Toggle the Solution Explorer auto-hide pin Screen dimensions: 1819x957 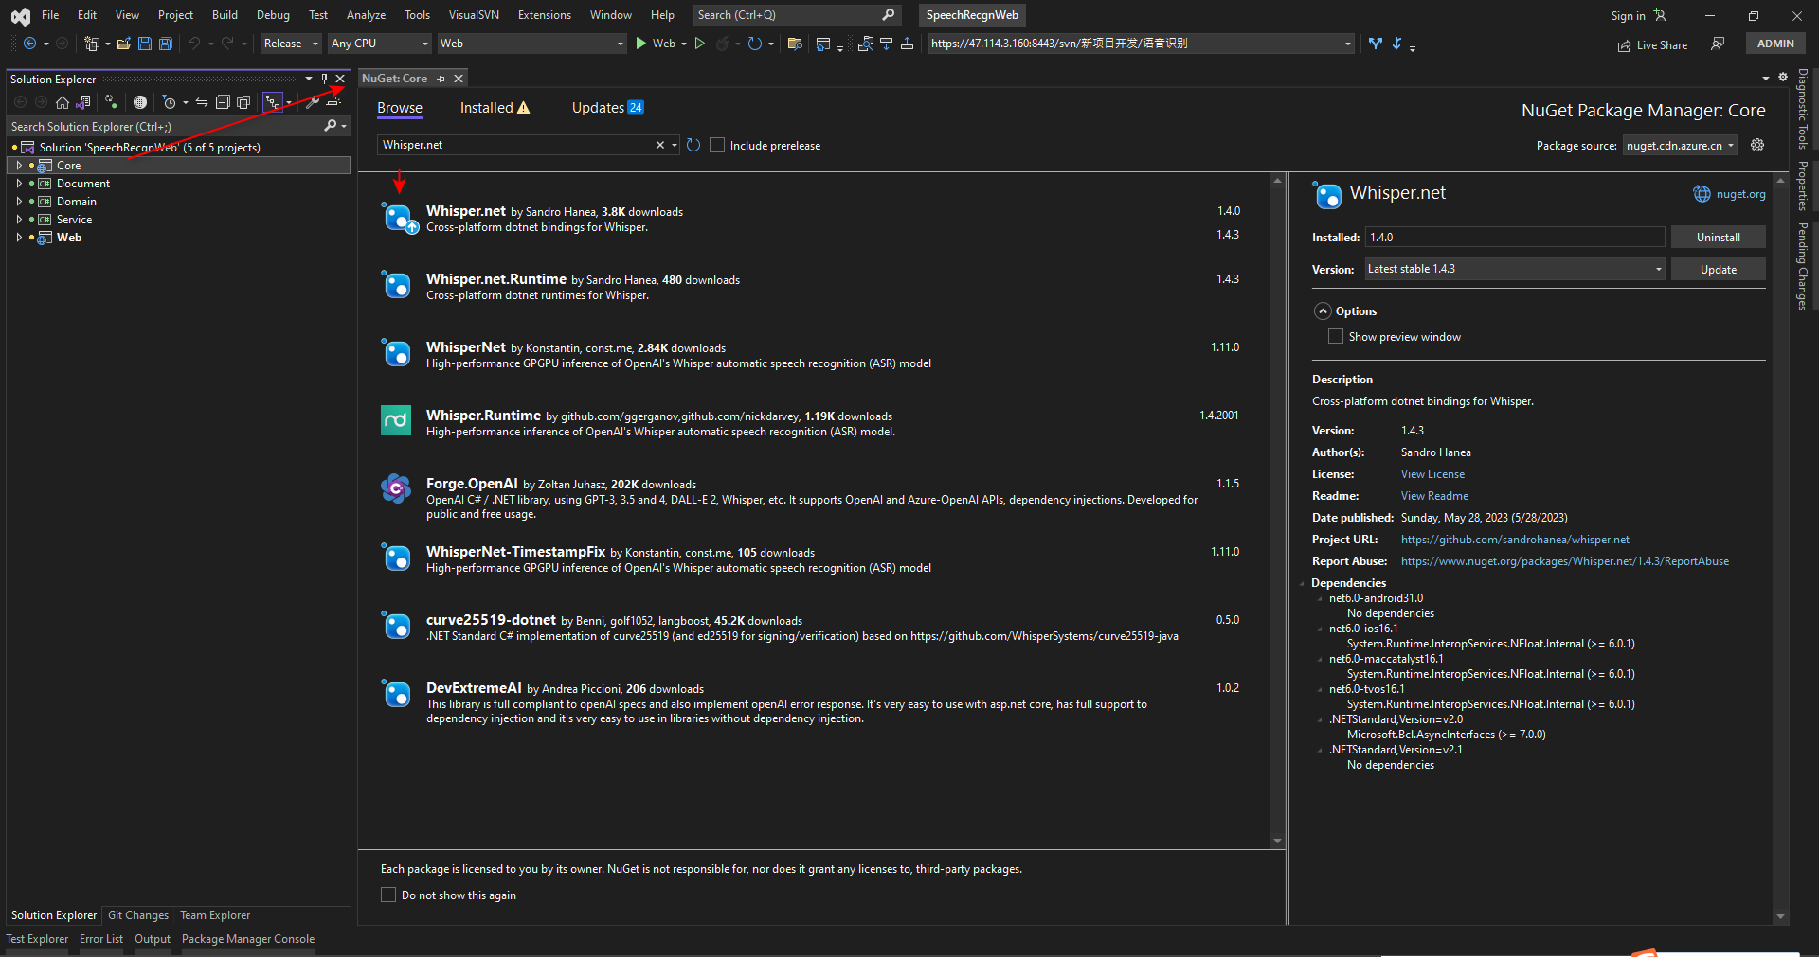point(324,79)
